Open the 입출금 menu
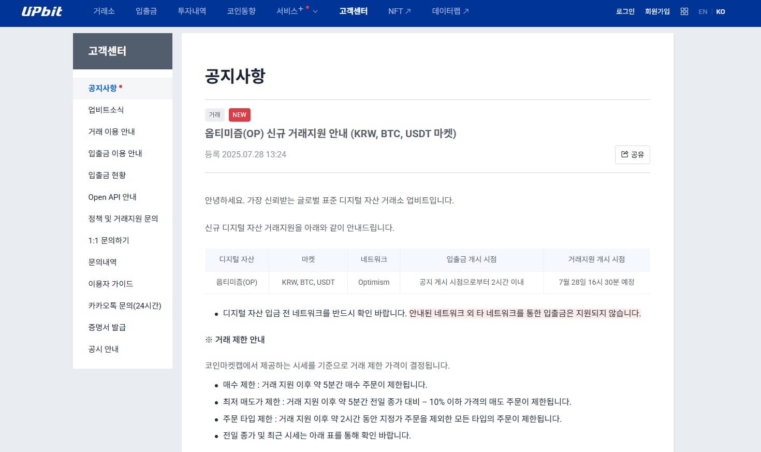The width and height of the screenshot is (761, 452). point(146,11)
